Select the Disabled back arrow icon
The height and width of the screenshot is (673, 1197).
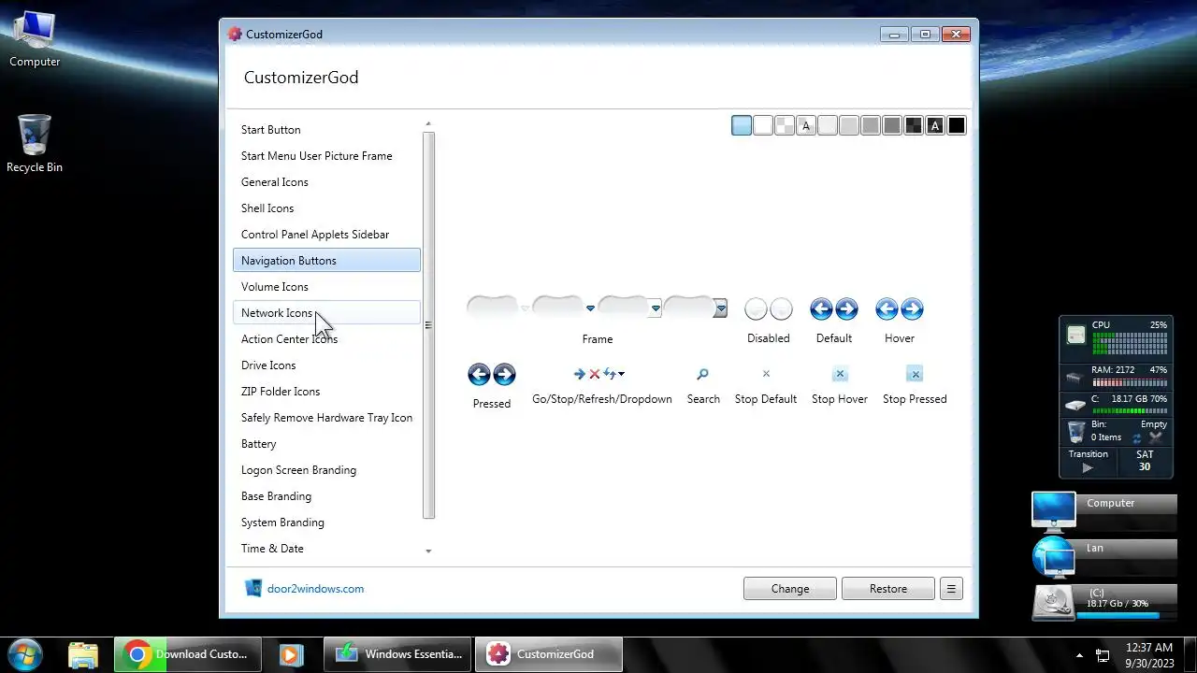click(x=757, y=309)
